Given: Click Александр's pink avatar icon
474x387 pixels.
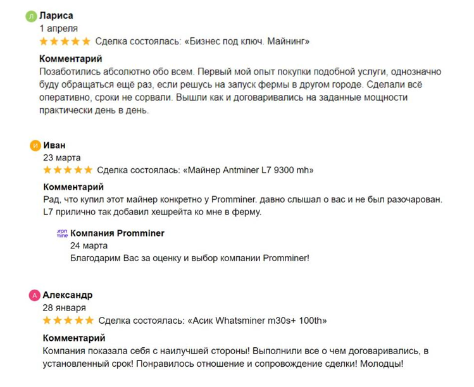Looking at the screenshot, I should [35, 295].
